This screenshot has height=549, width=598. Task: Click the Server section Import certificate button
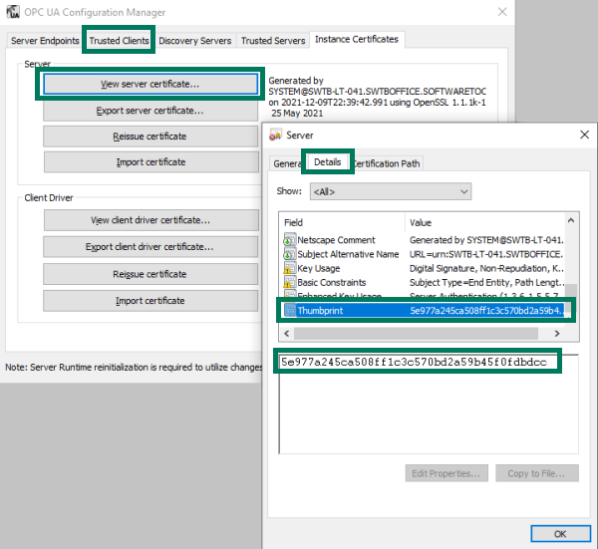151,162
